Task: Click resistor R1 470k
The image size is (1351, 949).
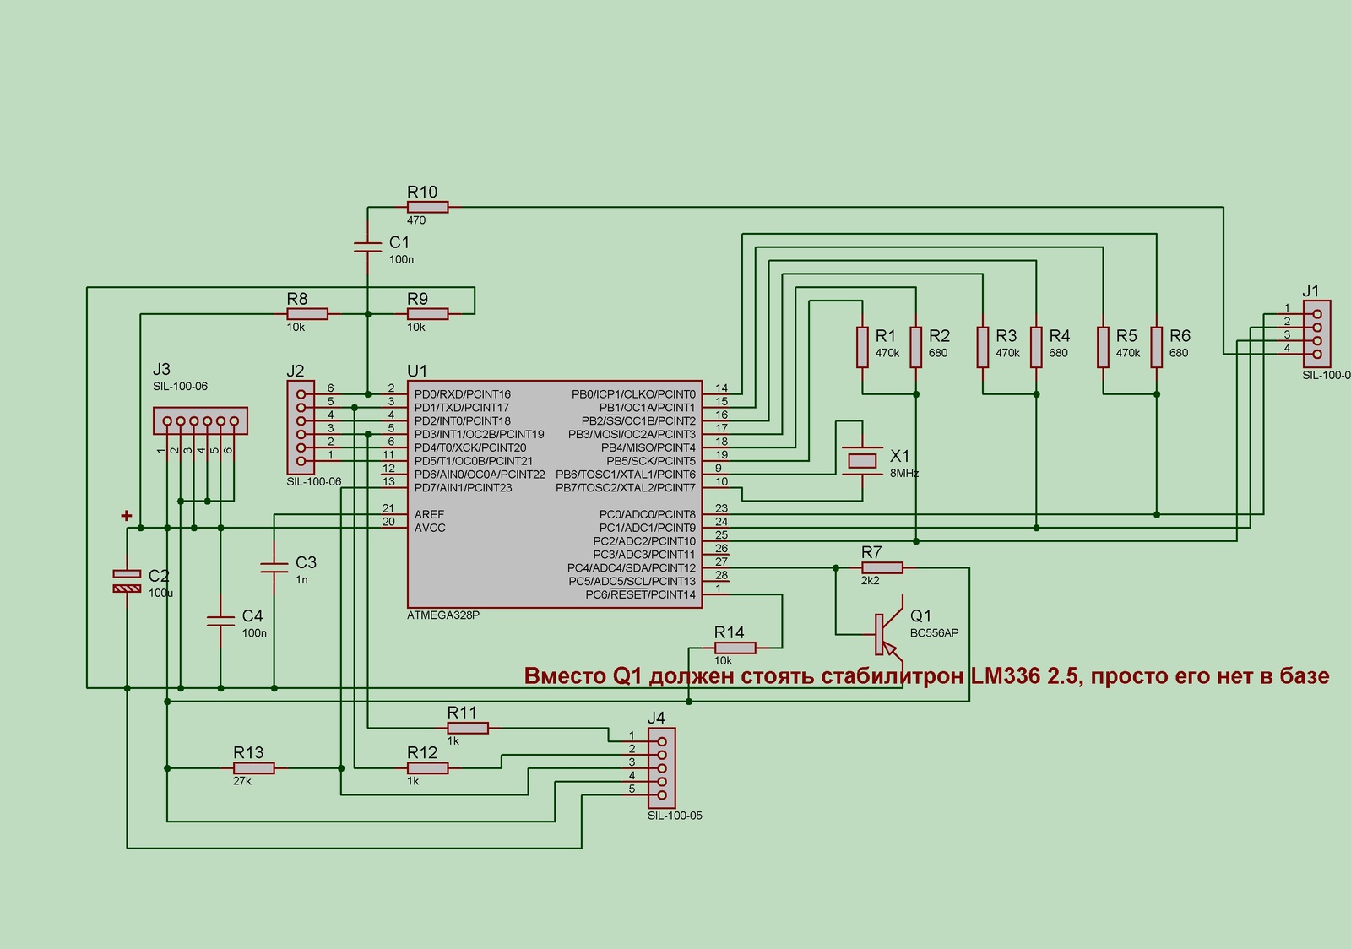Action: pyautogui.click(x=862, y=347)
